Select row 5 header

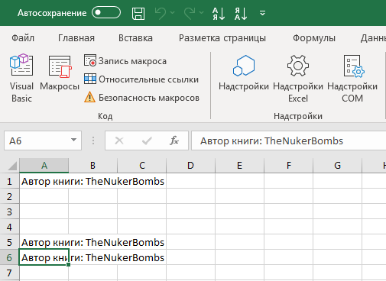9,242
